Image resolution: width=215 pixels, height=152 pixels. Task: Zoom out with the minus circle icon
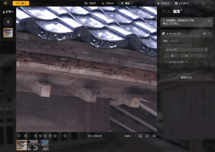tap(65, 136)
